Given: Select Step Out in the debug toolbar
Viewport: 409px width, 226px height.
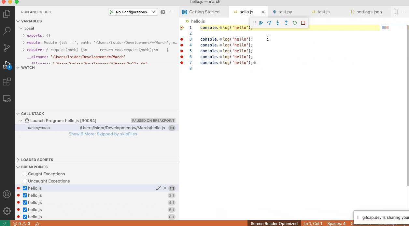Looking at the screenshot, I should tap(286, 22).
